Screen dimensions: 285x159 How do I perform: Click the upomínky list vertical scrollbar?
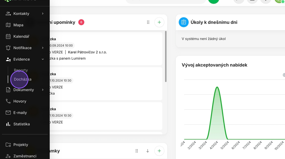point(166,56)
